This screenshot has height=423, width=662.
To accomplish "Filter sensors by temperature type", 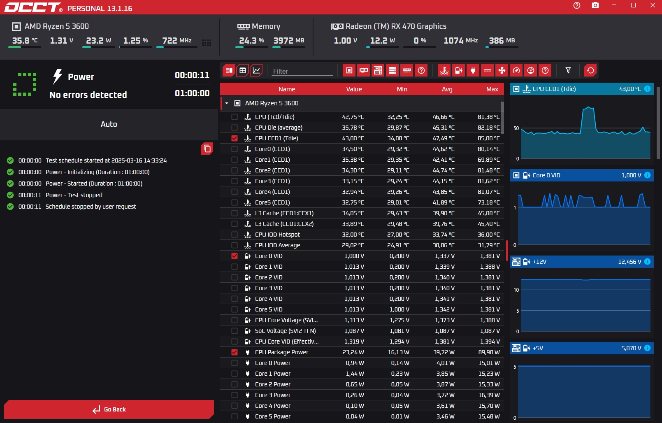I will 444,70.
